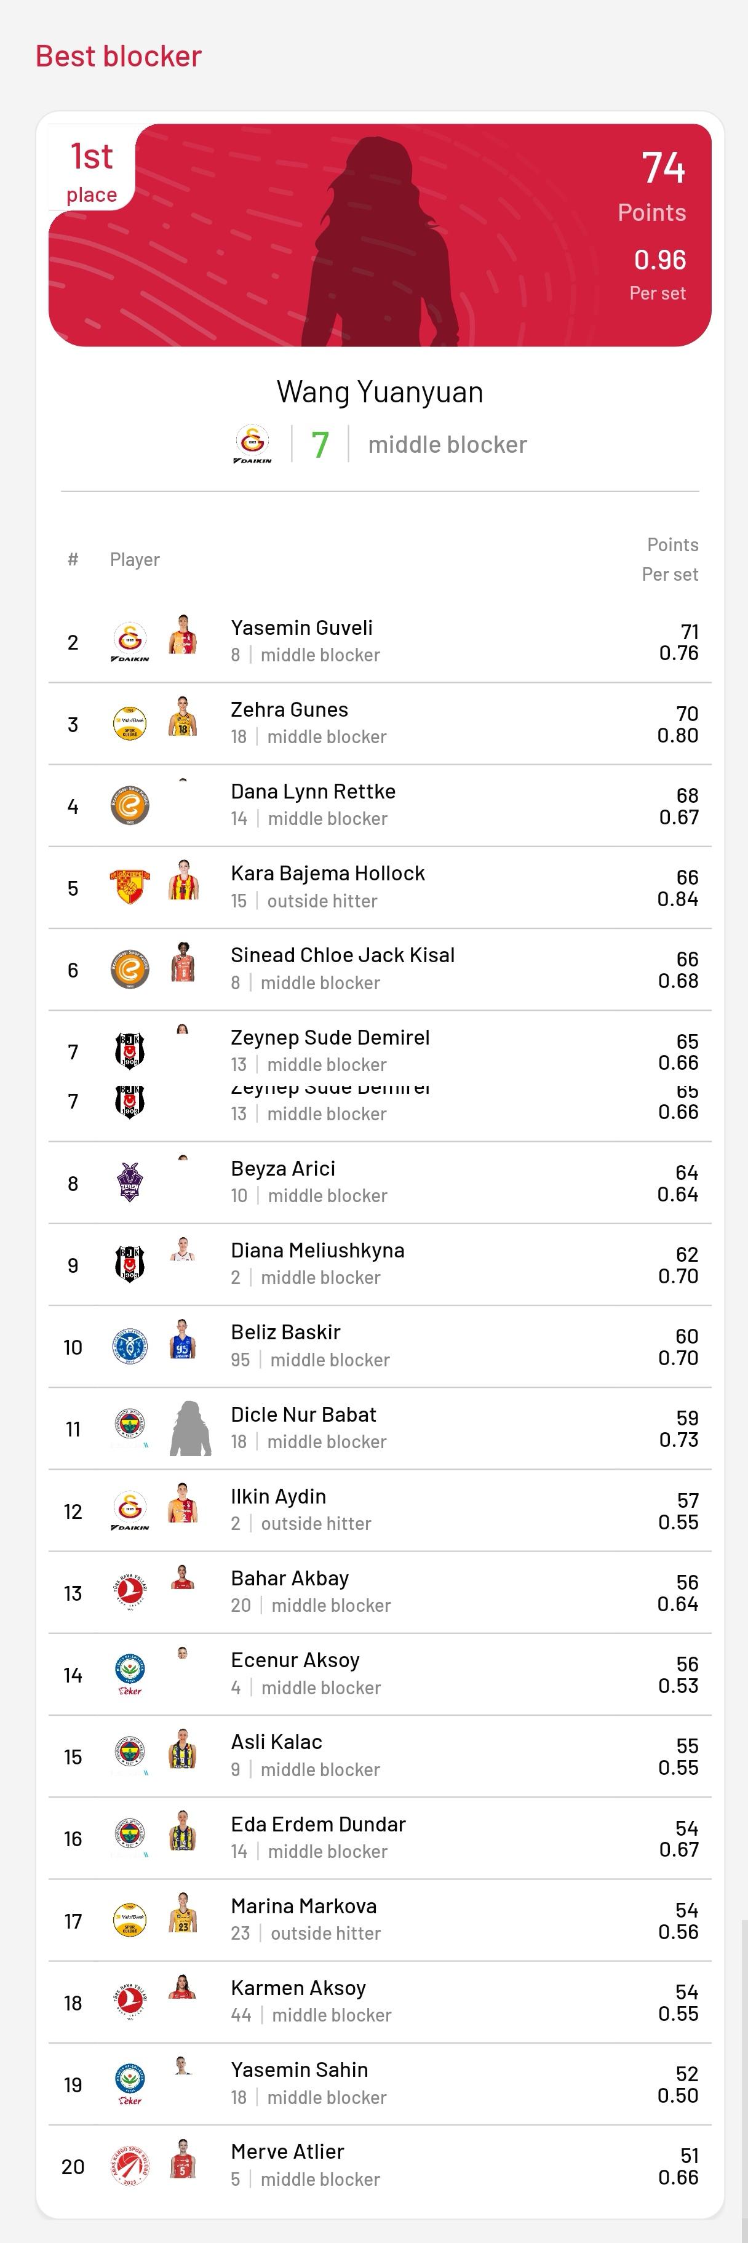The image size is (748, 2243).
Task: Open Marina Markova's profile link
Action: (x=304, y=1905)
